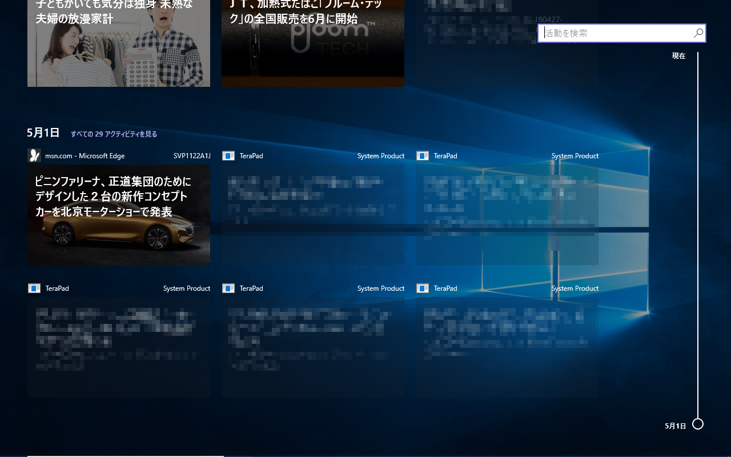
Task: Click TeraPad icon below the car card
Action: click(x=34, y=288)
